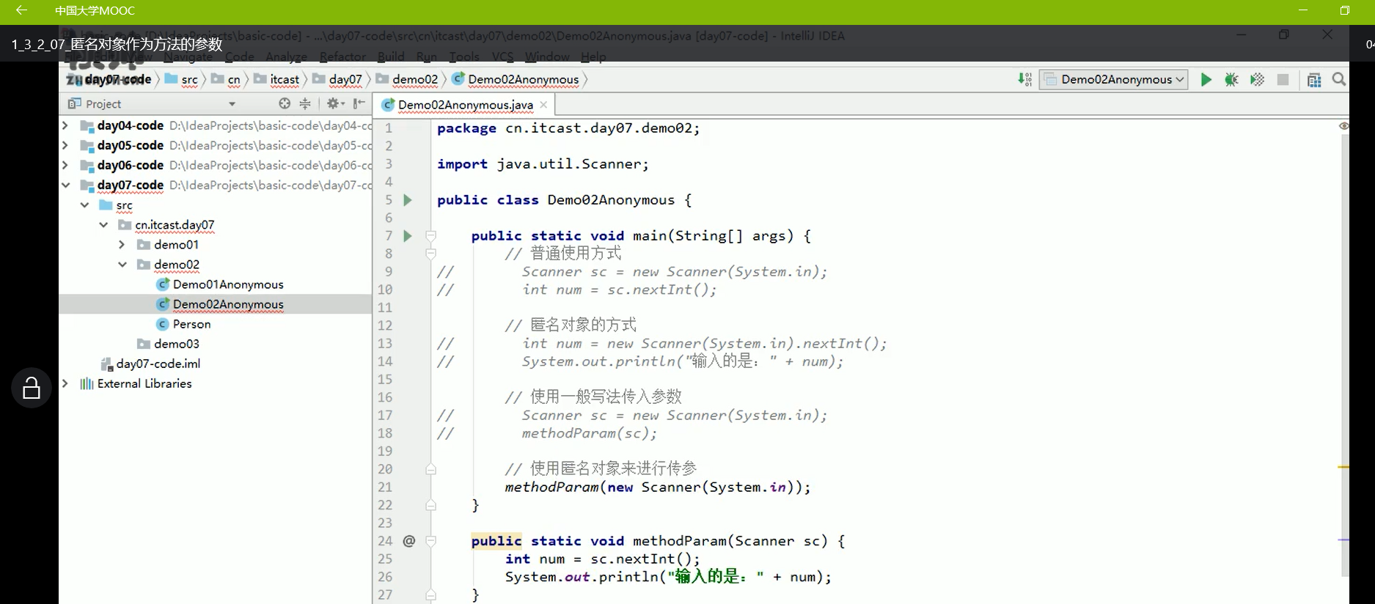
Task: Start debugging with the bug icon
Action: pos(1231,79)
